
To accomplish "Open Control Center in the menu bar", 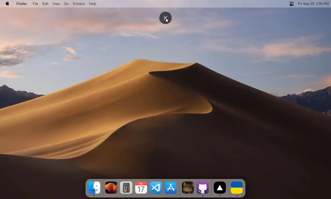I will pos(292,4).
